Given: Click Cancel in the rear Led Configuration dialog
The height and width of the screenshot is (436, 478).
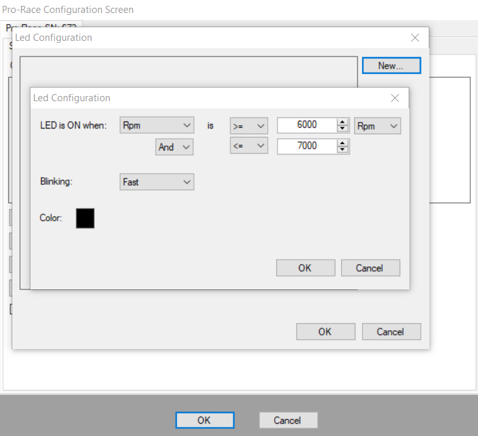Looking at the screenshot, I should tap(391, 332).
